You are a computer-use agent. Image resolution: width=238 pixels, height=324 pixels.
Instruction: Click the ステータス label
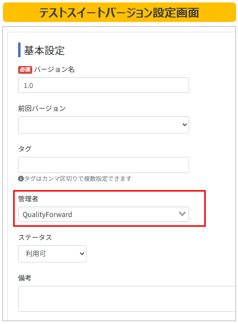35,238
